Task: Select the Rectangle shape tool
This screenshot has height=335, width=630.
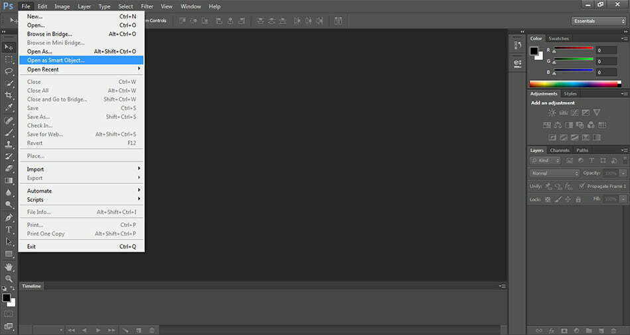Action: tap(9, 254)
